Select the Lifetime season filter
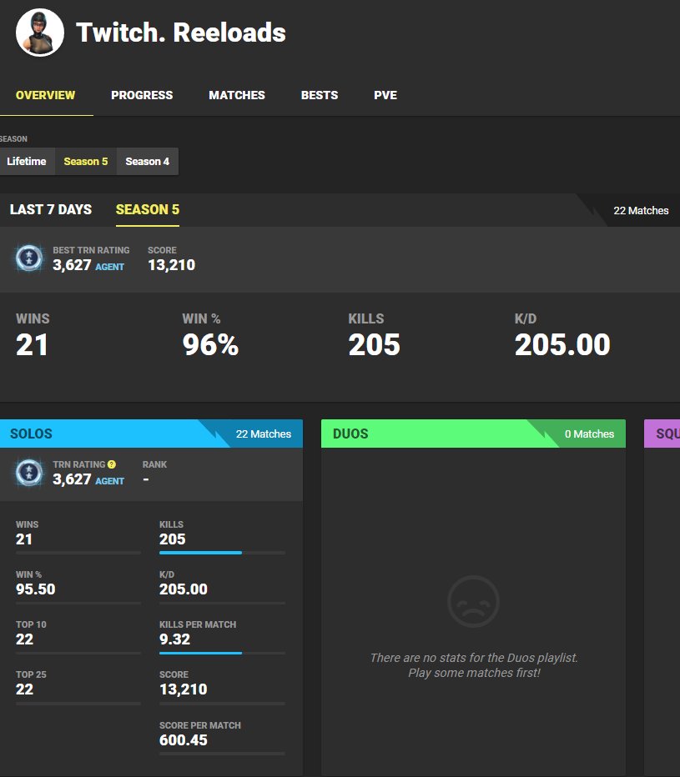The width and height of the screenshot is (680, 777). click(x=27, y=161)
